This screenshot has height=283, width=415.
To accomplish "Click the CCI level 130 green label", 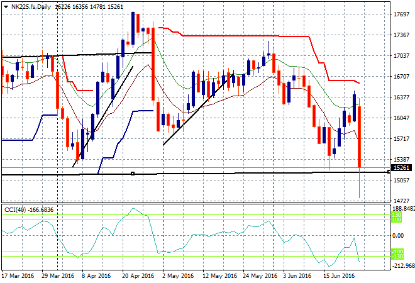I will (397, 214).
